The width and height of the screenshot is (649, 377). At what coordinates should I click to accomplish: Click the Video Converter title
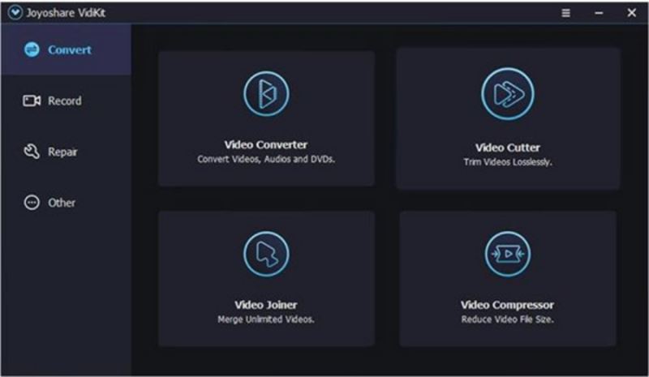click(266, 145)
